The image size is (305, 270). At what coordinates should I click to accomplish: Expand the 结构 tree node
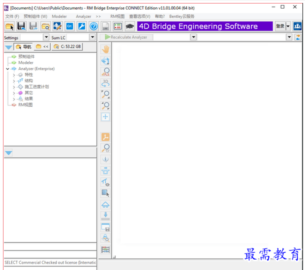pos(14,81)
